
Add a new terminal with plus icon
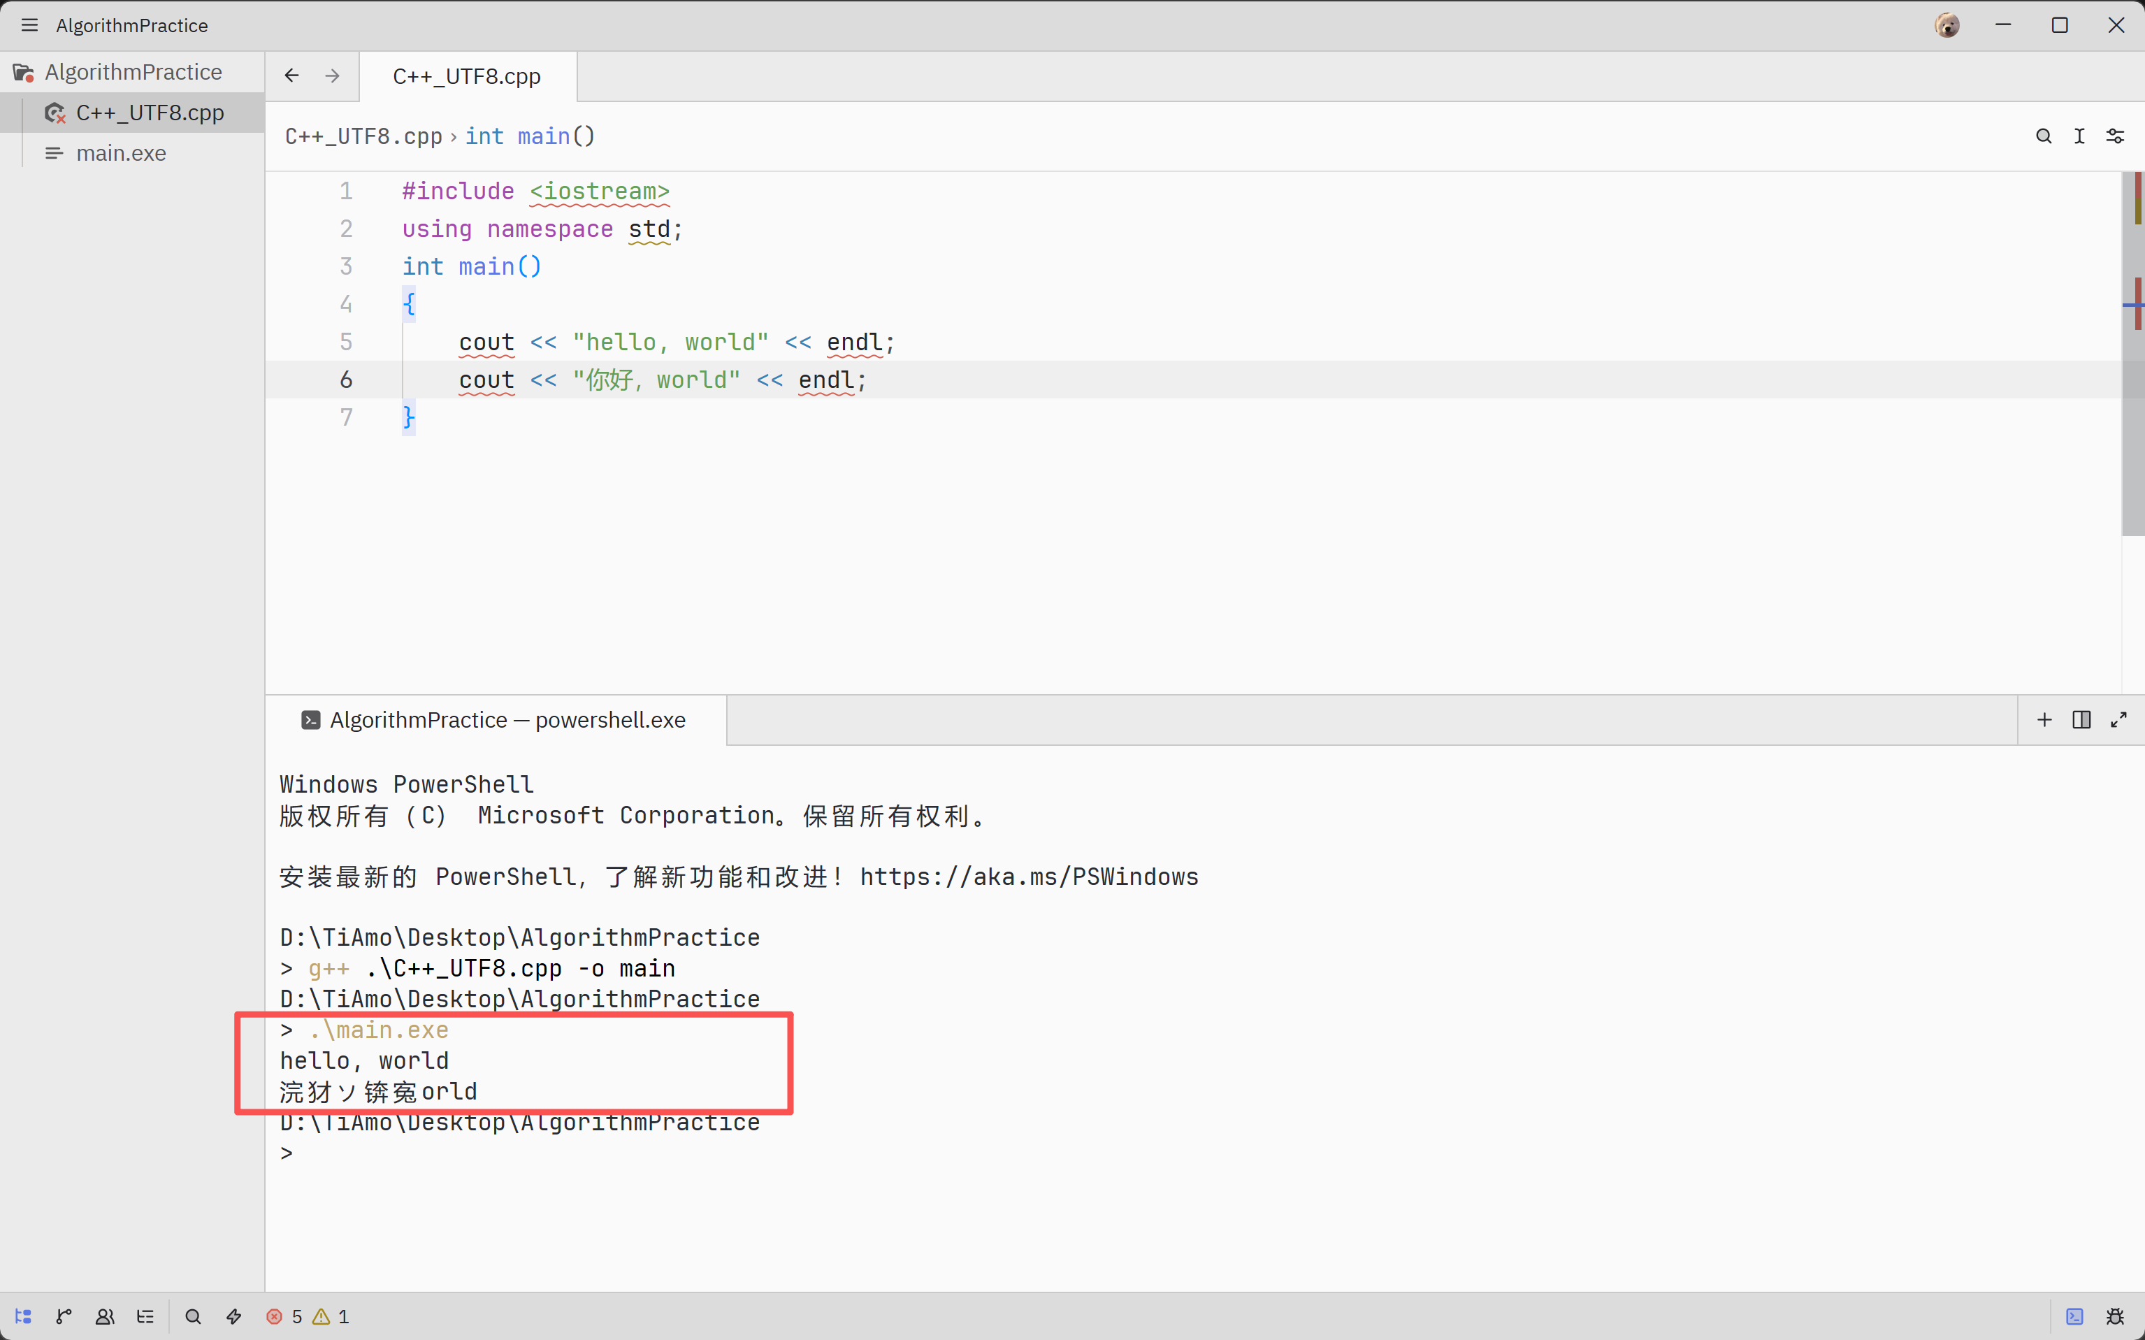(2045, 720)
